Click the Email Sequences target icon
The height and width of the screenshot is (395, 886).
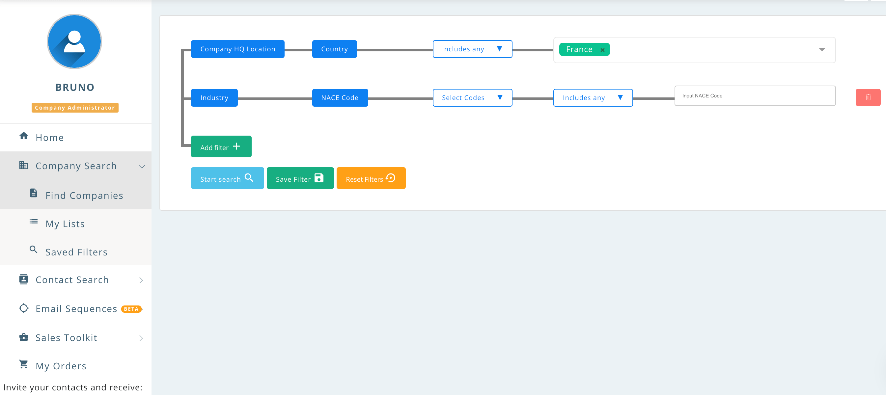click(x=23, y=308)
